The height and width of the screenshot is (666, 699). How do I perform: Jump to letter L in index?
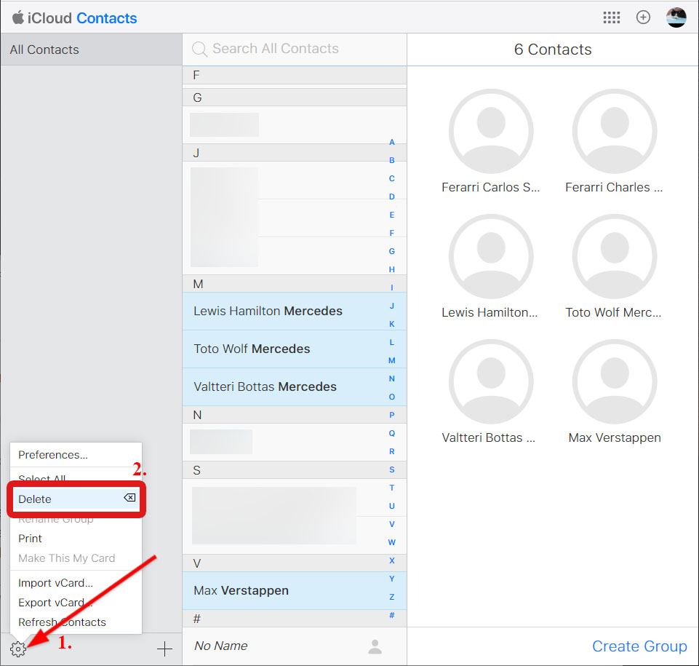coord(392,342)
